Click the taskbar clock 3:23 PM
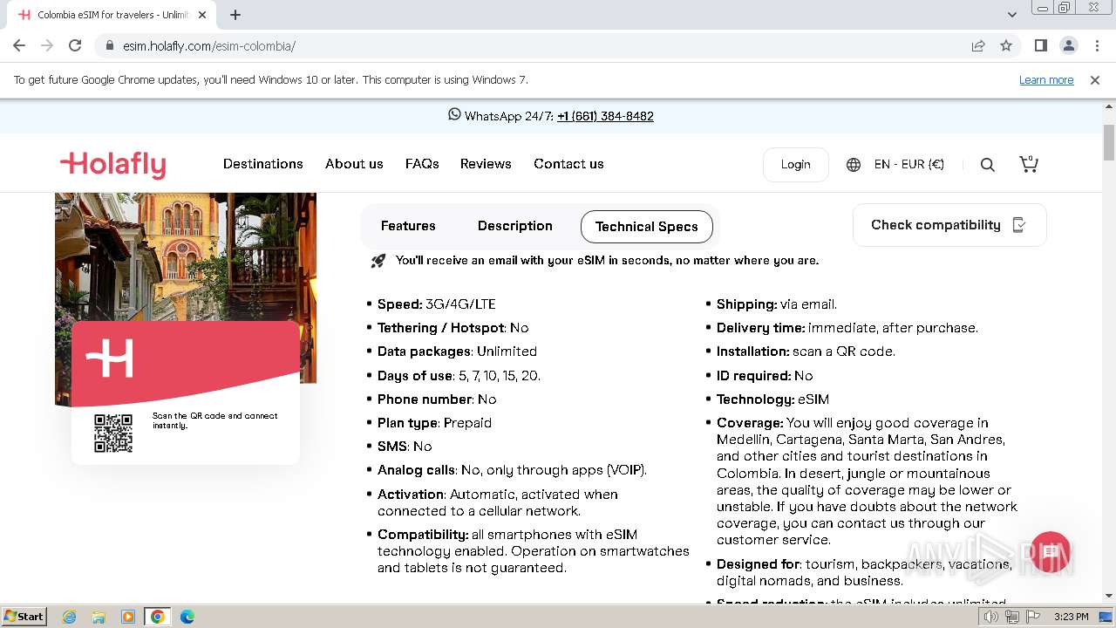1116x628 pixels. (1071, 617)
